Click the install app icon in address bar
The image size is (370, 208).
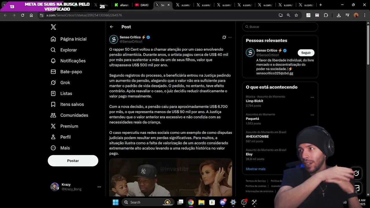[281, 15]
